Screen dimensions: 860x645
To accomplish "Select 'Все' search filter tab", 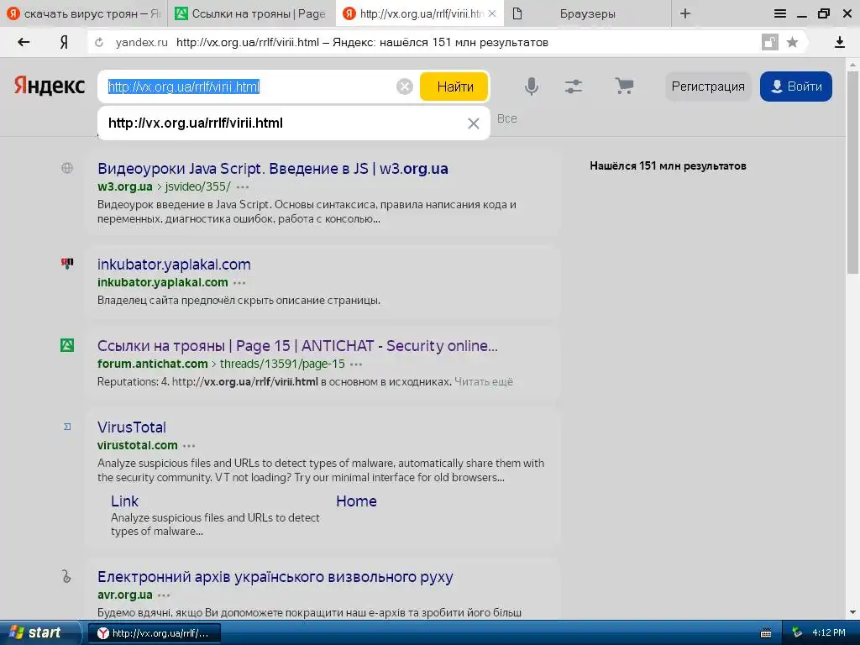I will 506,118.
